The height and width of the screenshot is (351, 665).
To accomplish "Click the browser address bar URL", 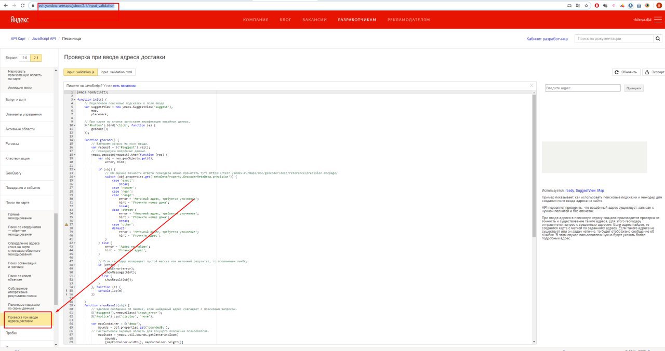I will (76, 5).
